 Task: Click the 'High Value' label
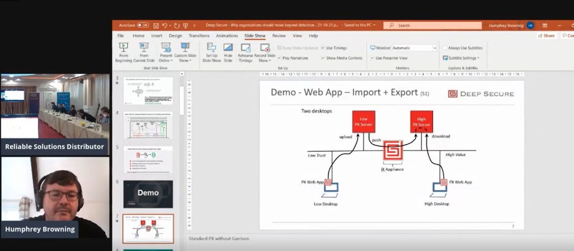[455, 154]
